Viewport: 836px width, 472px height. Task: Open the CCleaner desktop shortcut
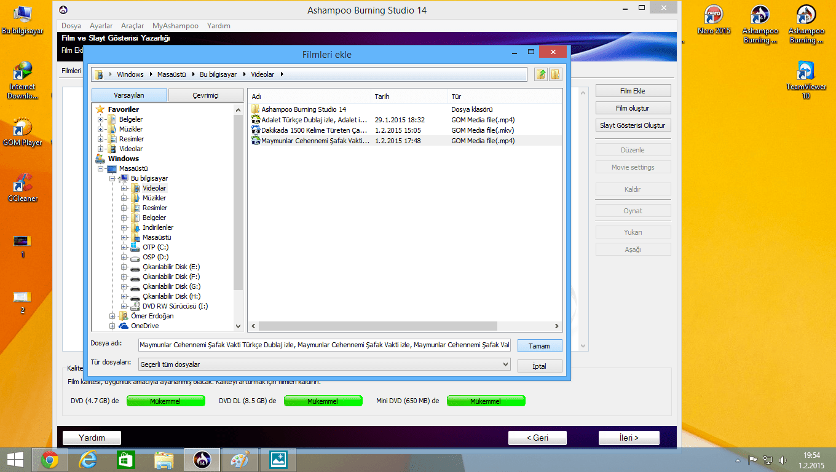click(x=23, y=188)
